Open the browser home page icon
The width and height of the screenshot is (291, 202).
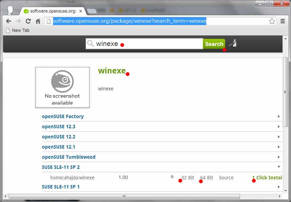38,21
